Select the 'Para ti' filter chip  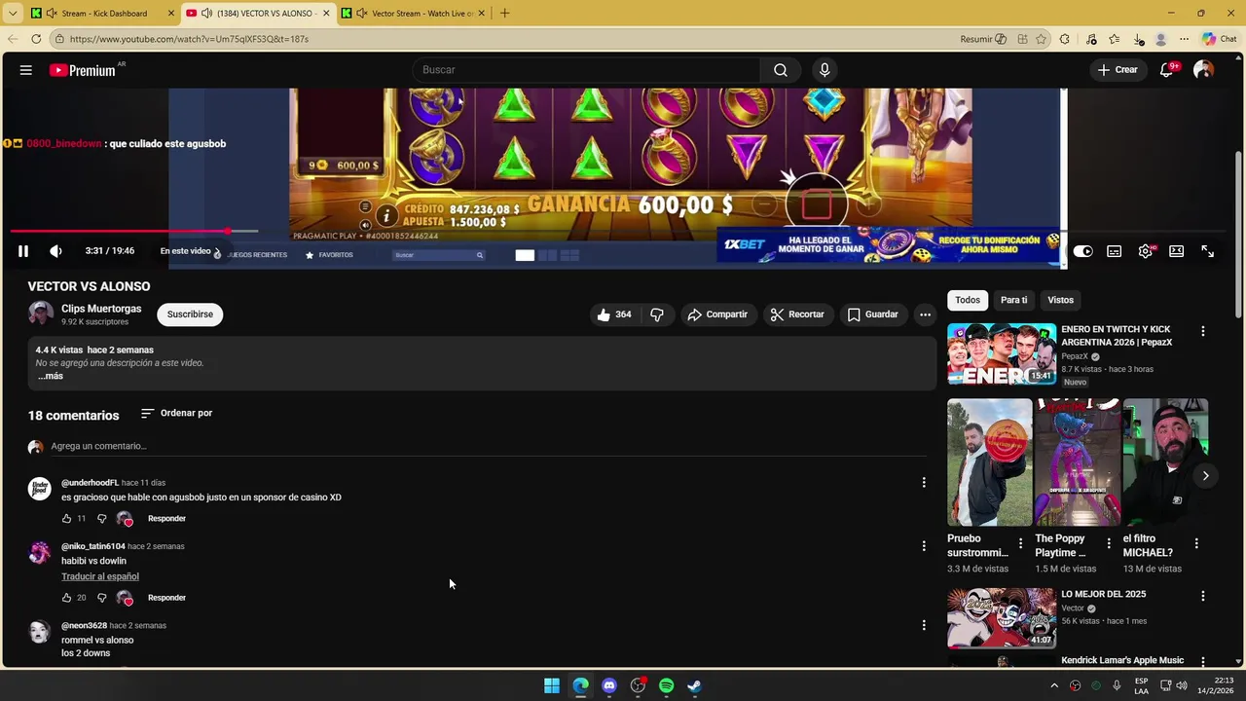(1013, 300)
